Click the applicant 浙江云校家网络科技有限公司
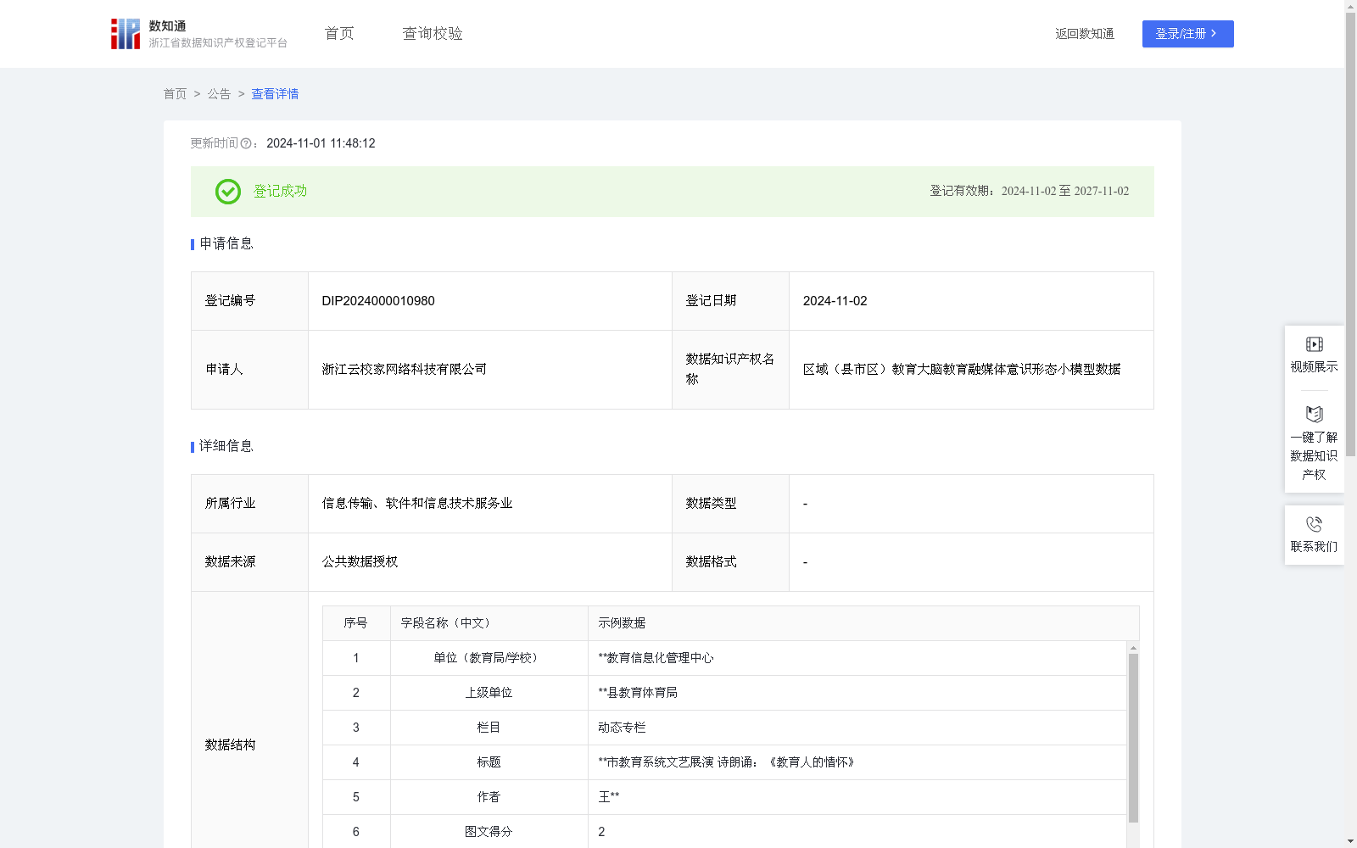Image resolution: width=1357 pixels, height=848 pixels. (405, 370)
